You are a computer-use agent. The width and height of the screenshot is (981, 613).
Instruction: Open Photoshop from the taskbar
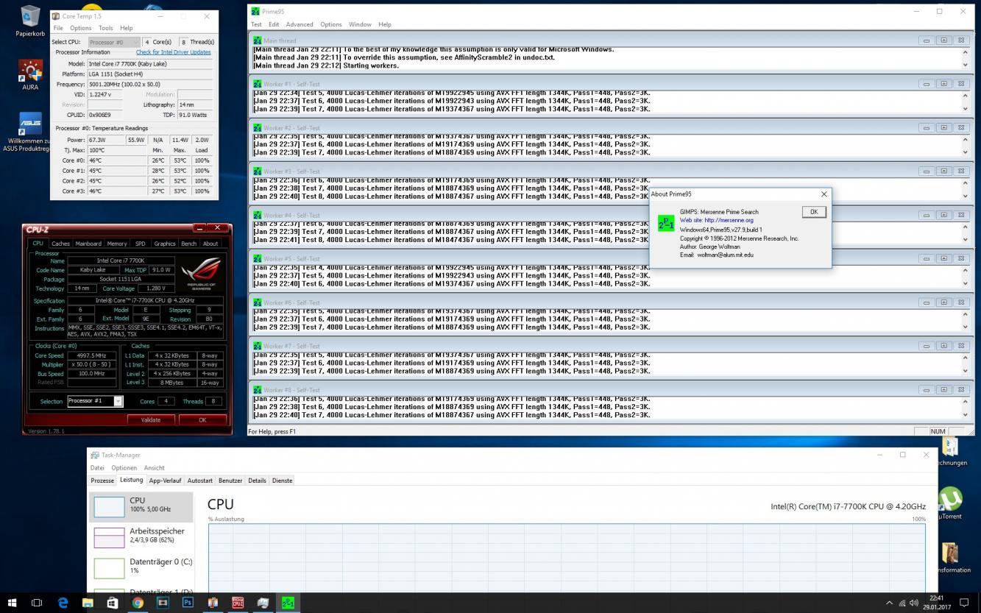[188, 603]
